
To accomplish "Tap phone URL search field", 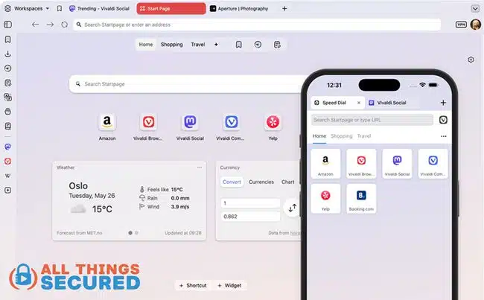I will [x=372, y=120].
